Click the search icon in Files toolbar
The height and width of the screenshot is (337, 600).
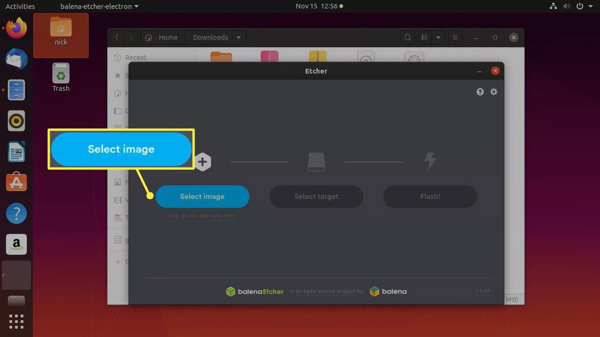point(408,37)
